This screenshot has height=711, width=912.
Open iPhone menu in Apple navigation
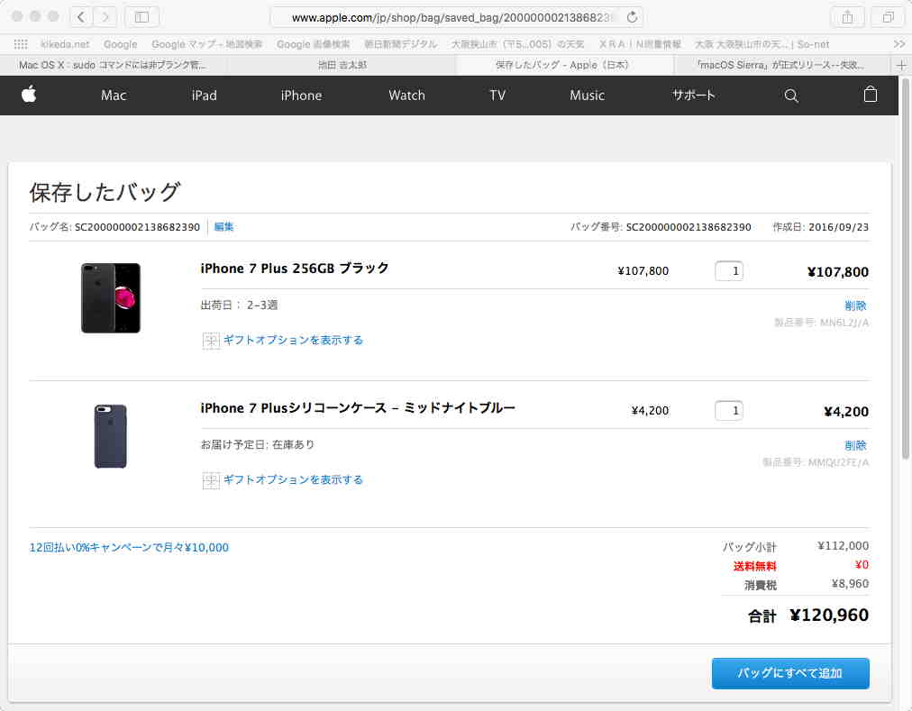coord(301,96)
